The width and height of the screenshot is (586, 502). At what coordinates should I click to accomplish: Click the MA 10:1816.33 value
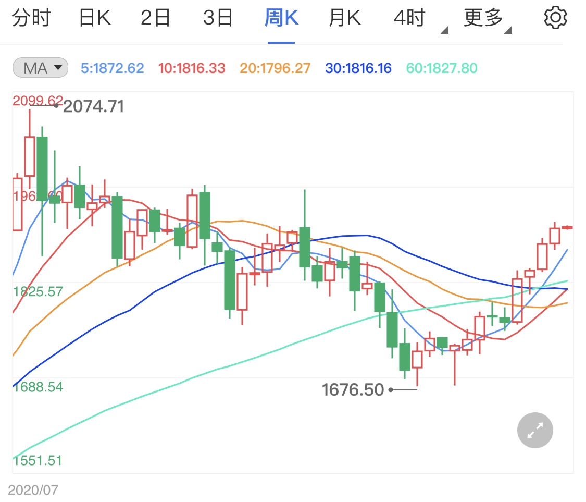point(191,68)
